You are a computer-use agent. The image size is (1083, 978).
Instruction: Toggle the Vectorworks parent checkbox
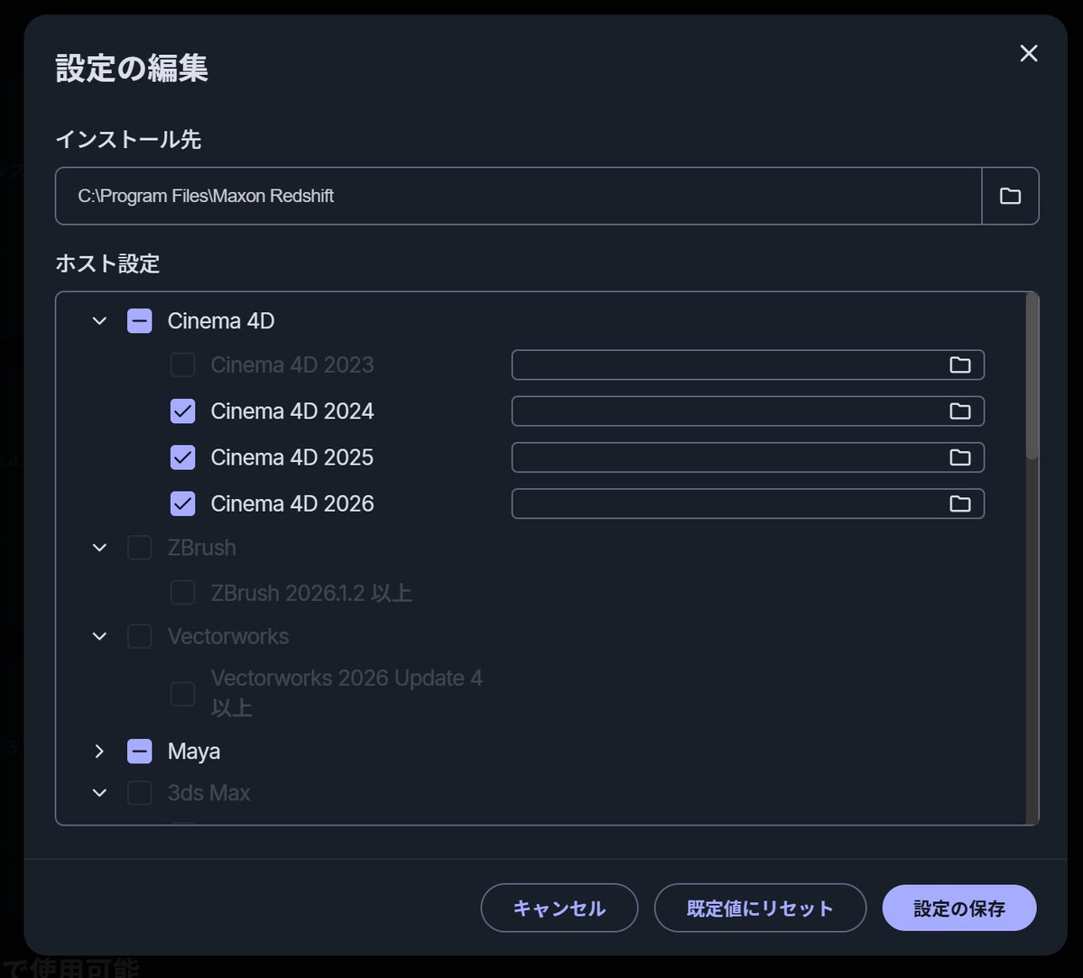(139, 636)
